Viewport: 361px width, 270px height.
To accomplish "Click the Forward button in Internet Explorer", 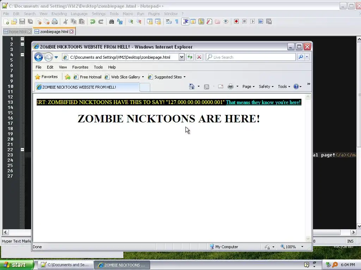I will click(x=48, y=57).
